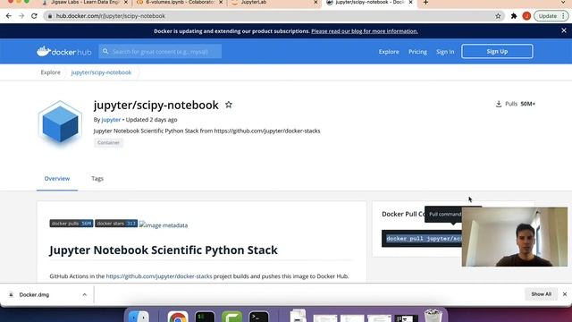Open the Chrome profile avatar

526,16
